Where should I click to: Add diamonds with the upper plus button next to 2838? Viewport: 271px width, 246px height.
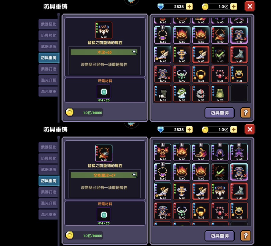189,7
